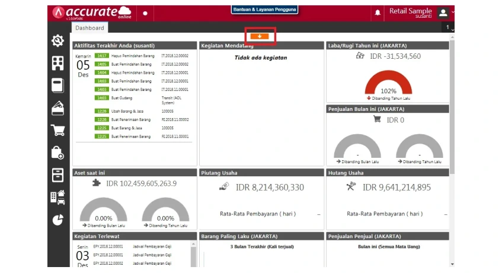Viewport: 502px width, 273px height.
Task: Click the user avatar icon
Action: (443, 13)
